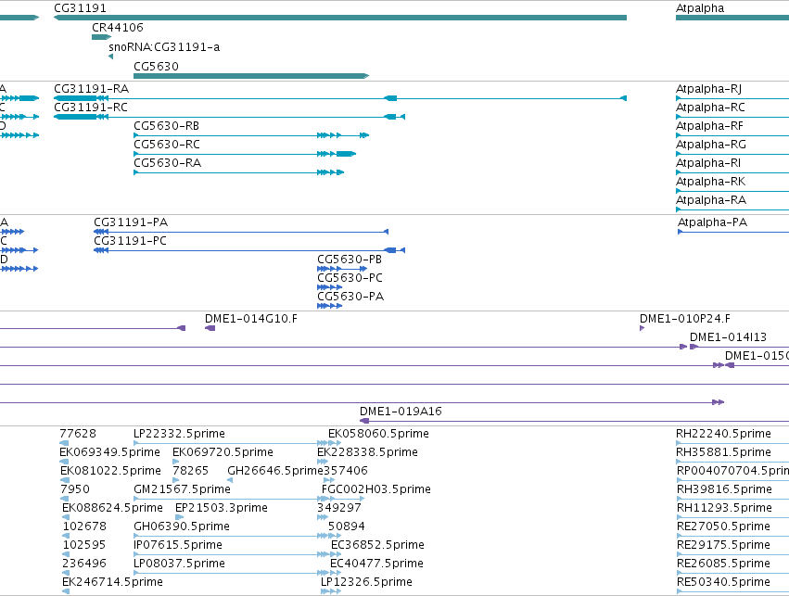Select the RH39816.5prime EST label
789x596 pixels.
point(724,489)
